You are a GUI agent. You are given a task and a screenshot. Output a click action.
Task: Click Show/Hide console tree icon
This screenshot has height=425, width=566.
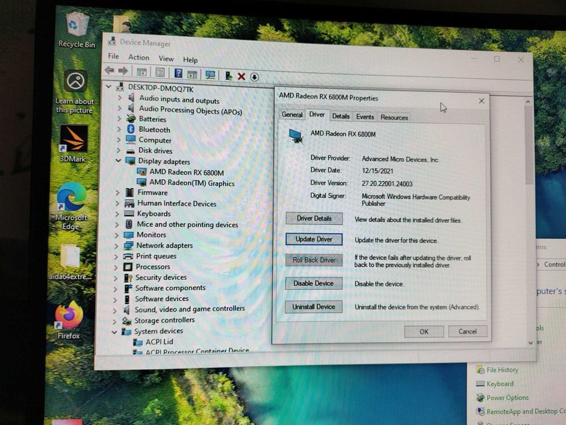pos(141,72)
